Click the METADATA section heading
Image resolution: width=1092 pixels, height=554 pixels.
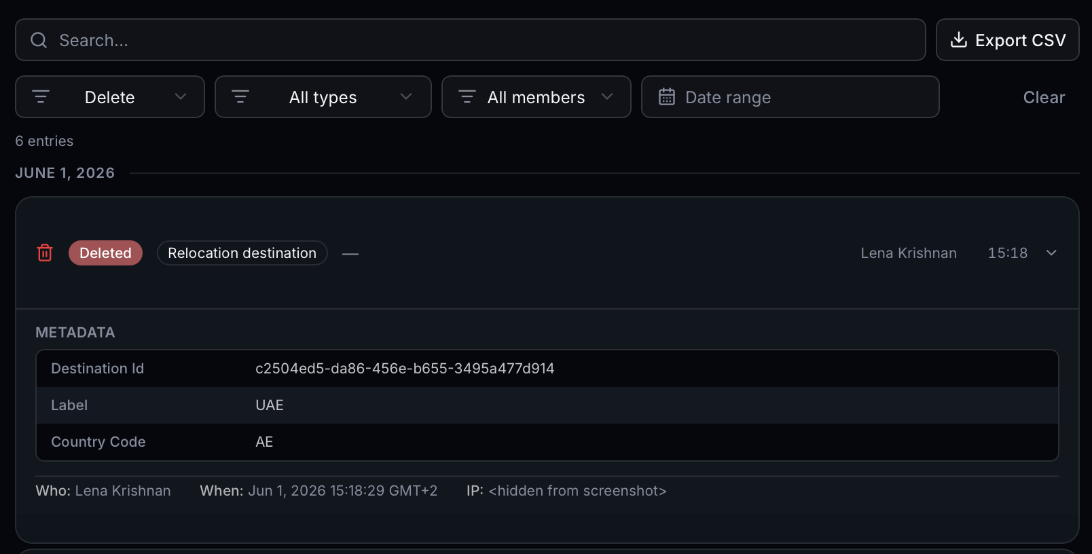pyautogui.click(x=75, y=332)
